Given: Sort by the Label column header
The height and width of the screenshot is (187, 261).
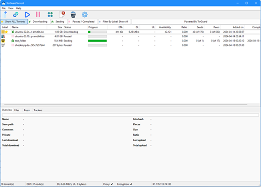Looking at the screenshot, I should point(6,27).
